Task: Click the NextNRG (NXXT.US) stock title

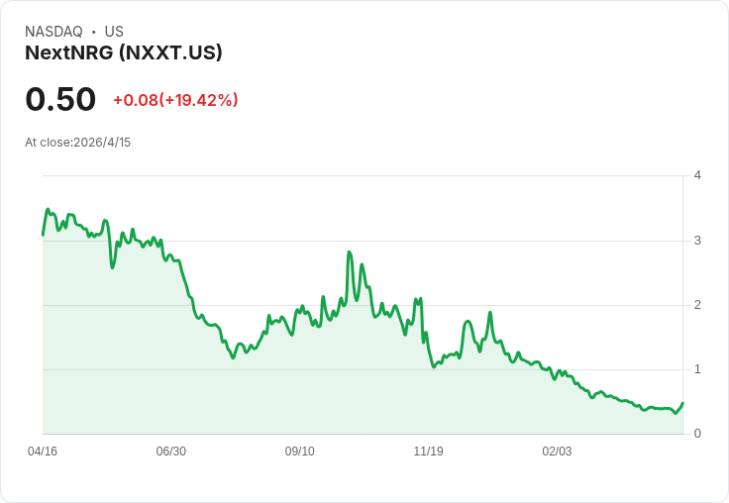Action: tap(124, 53)
